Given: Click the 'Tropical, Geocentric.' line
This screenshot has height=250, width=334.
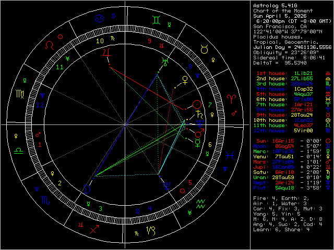Looking at the screenshot, I should pyautogui.click(x=286, y=42).
